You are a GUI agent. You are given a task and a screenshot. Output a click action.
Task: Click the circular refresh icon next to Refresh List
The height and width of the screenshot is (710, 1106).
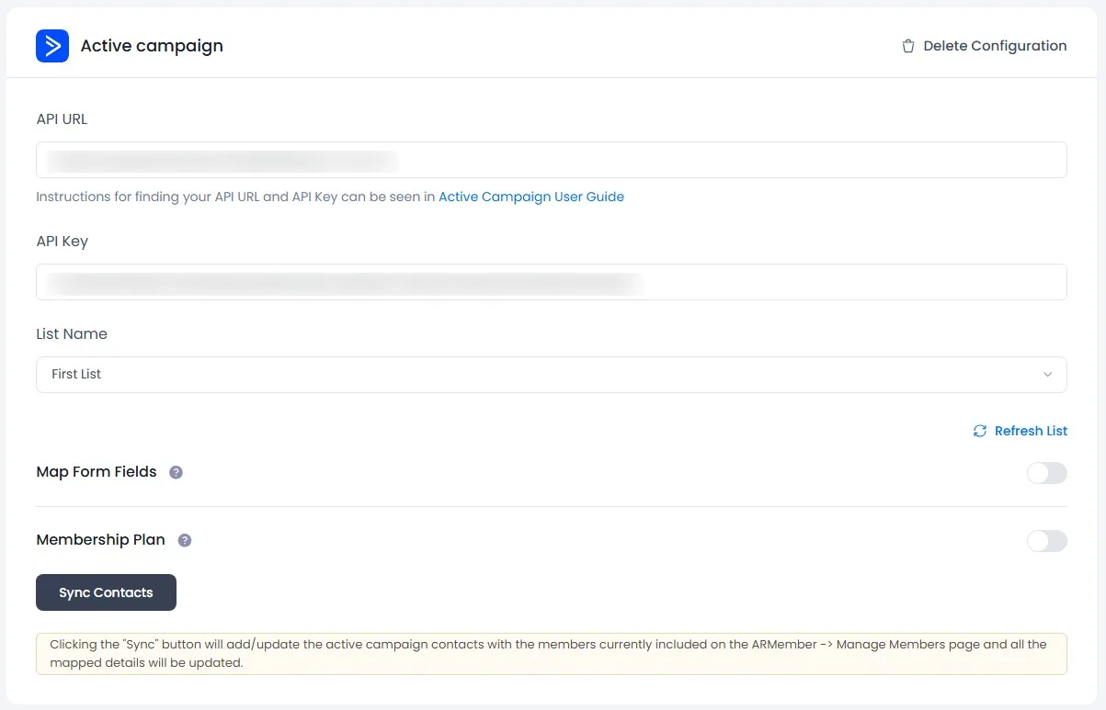[979, 431]
